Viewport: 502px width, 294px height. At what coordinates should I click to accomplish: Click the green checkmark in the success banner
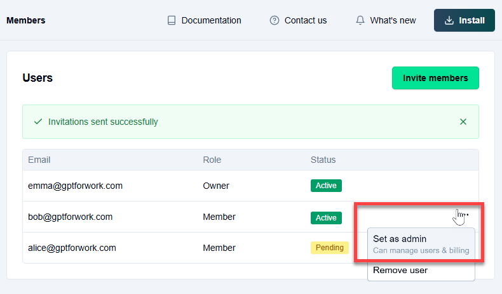pos(38,122)
